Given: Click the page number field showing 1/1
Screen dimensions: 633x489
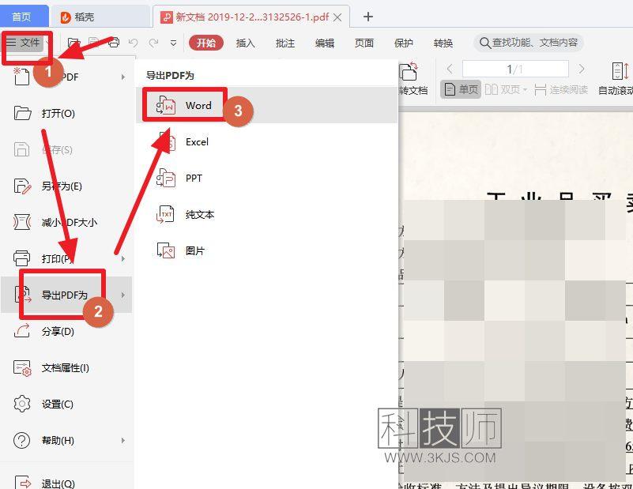Looking at the screenshot, I should 515,69.
